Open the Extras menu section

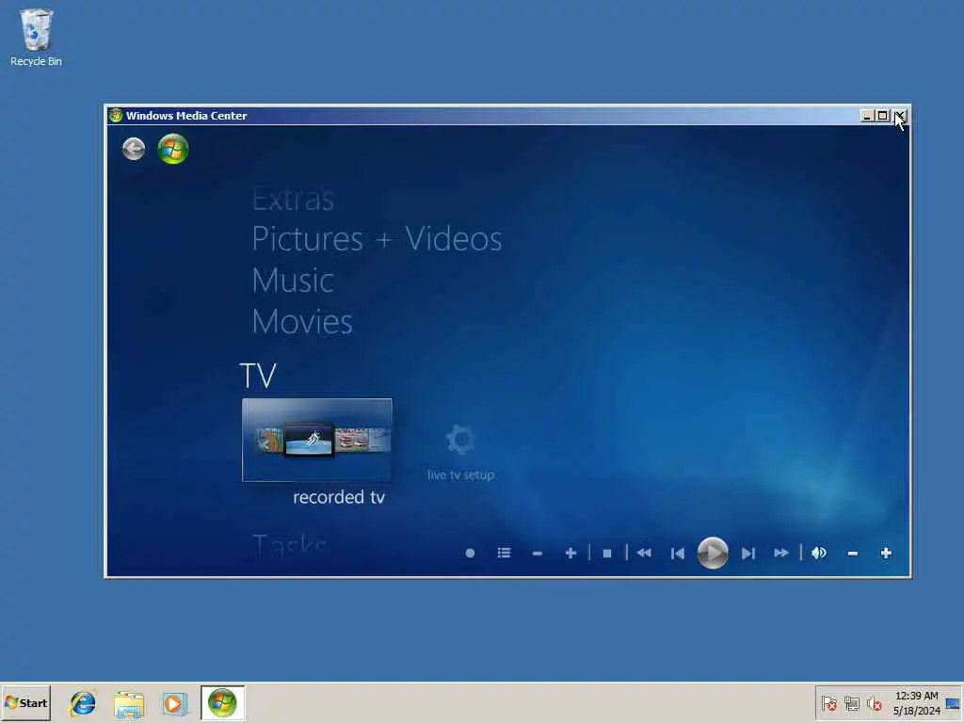tap(293, 200)
